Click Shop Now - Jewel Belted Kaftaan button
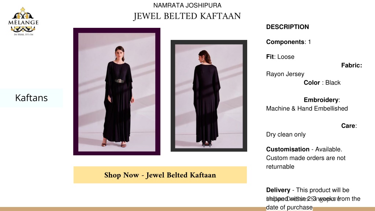 tap(160, 175)
